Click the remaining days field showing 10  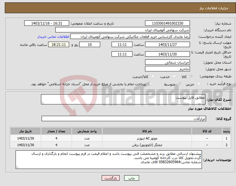[90, 44]
